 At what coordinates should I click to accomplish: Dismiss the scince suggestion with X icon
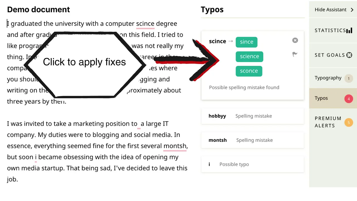[295, 40]
